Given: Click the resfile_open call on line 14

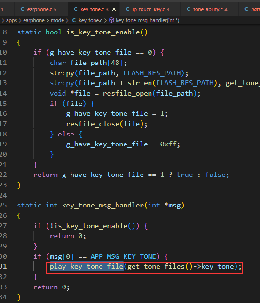Looking at the screenshot, I should [x=127, y=94].
